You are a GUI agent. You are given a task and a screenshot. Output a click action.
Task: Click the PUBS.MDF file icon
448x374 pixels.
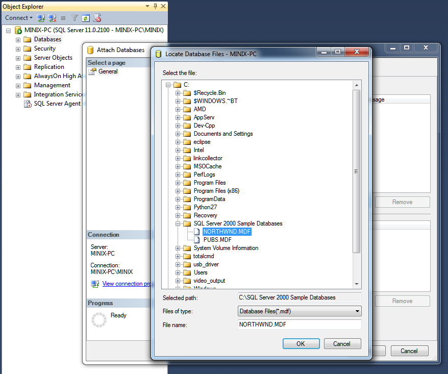click(197, 240)
